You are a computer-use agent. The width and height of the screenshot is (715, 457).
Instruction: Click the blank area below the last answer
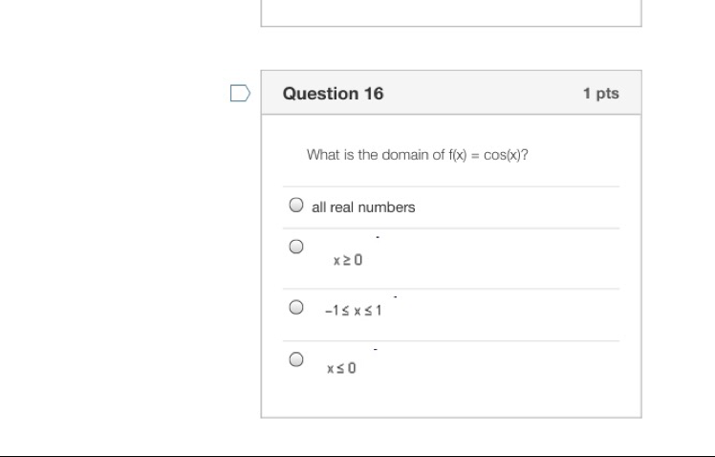[450, 400]
